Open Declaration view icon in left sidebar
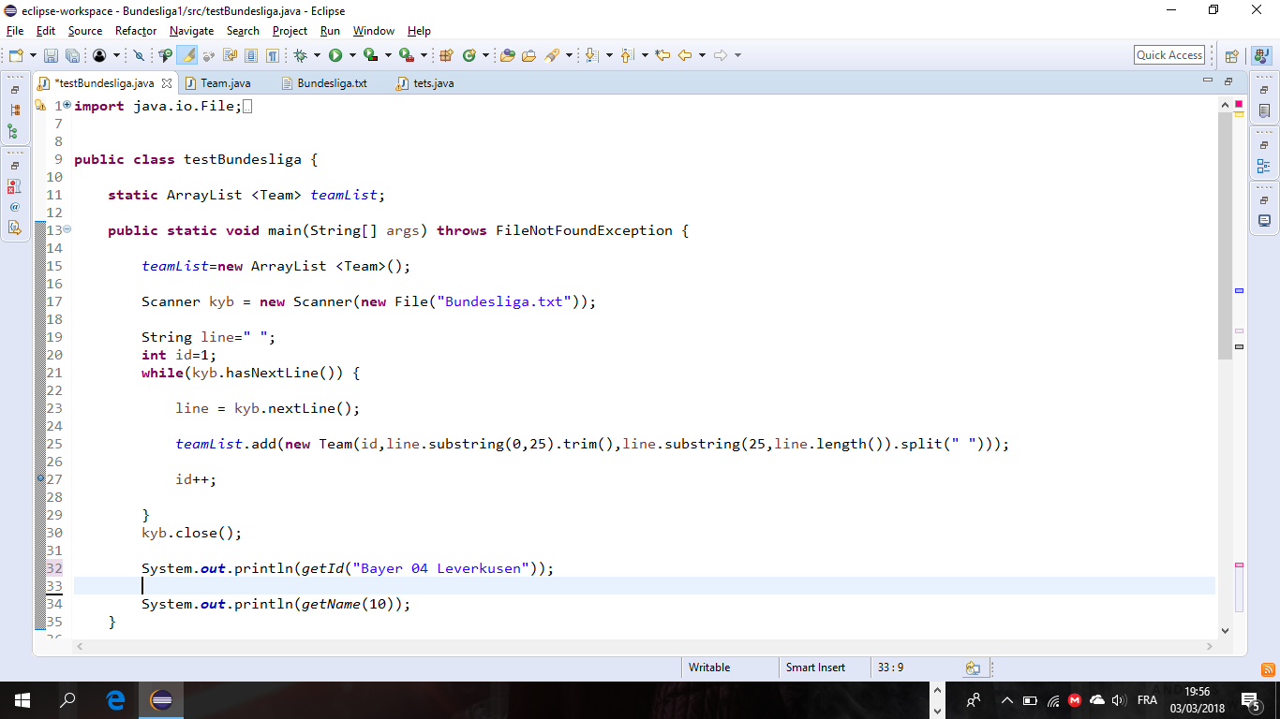1280x719 pixels. (14, 227)
